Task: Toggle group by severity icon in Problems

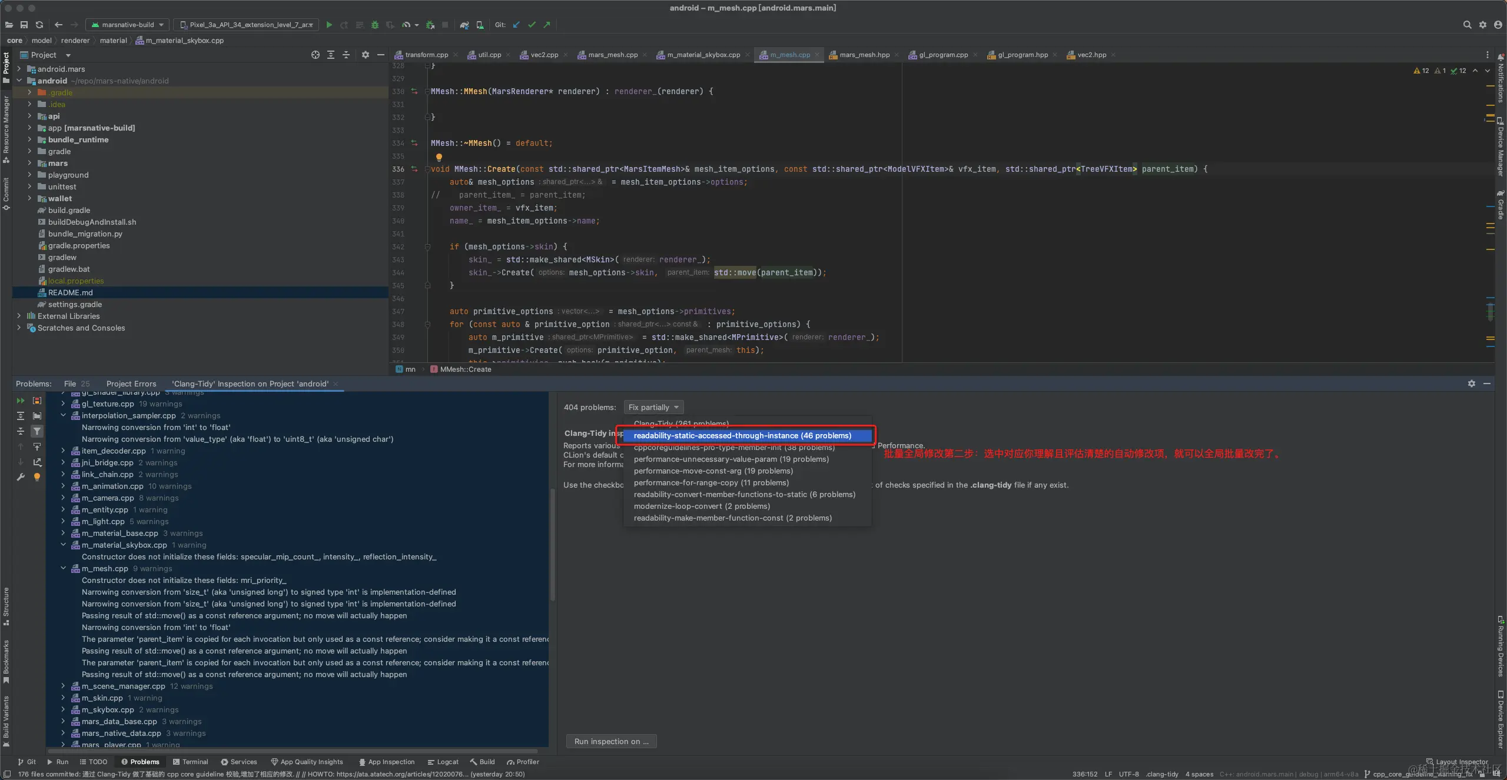Action: (x=37, y=401)
